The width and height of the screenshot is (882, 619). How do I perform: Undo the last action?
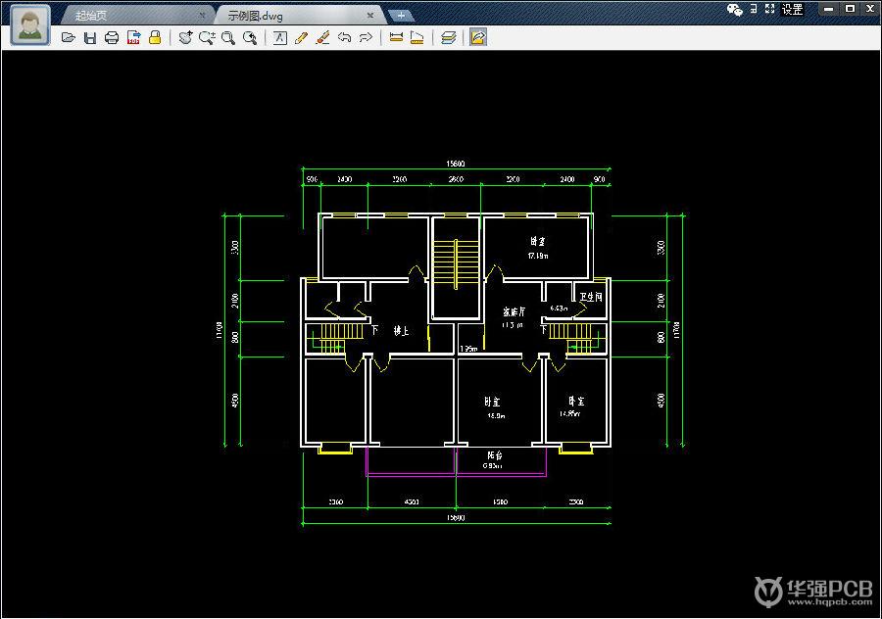(x=344, y=38)
